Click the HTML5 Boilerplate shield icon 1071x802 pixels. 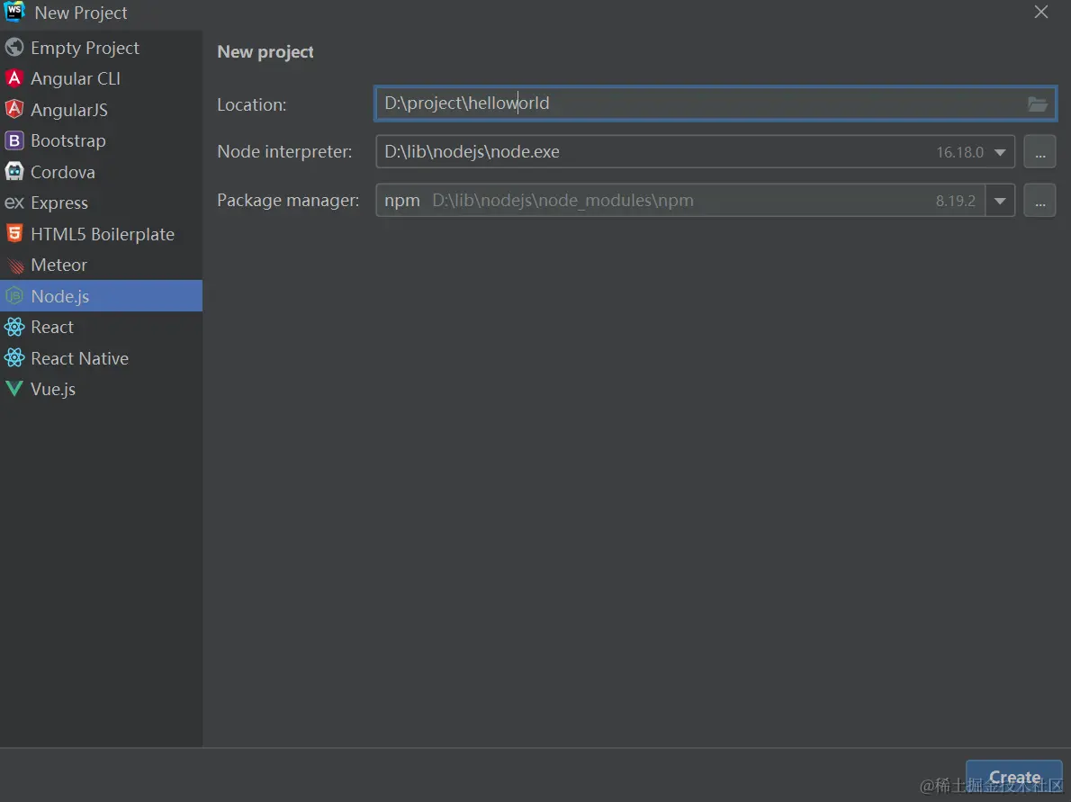pos(14,234)
